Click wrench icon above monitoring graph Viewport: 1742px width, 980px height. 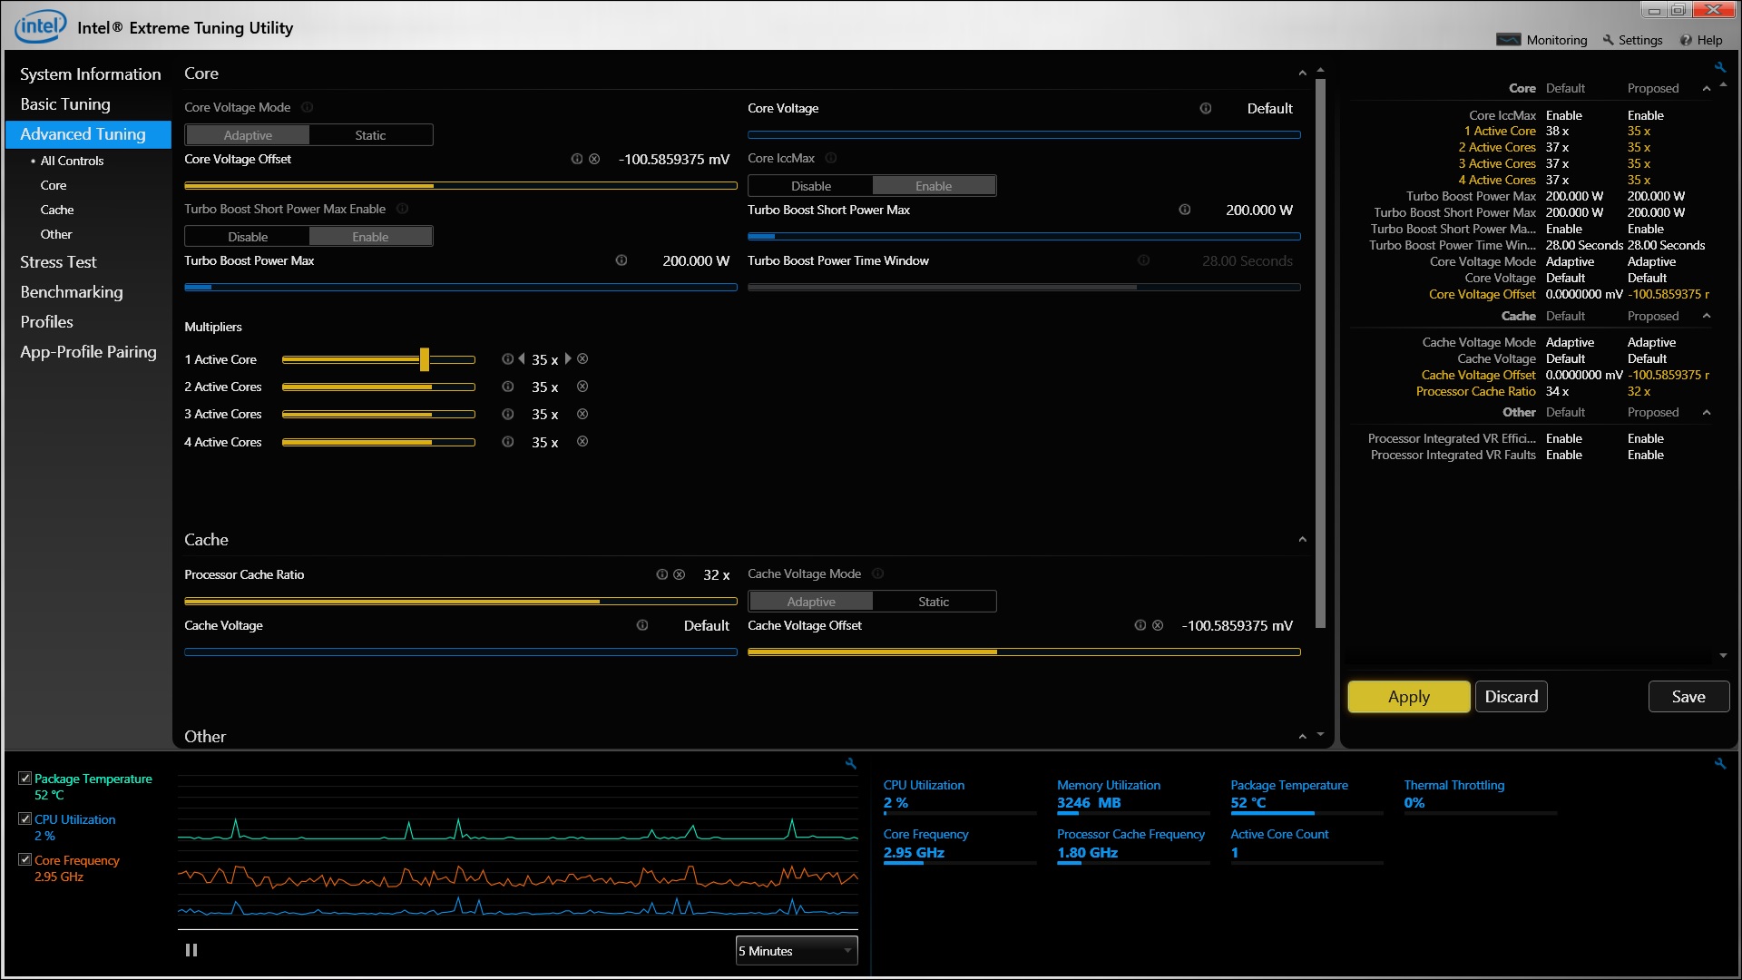pyautogui.click(x=850, y=764)
